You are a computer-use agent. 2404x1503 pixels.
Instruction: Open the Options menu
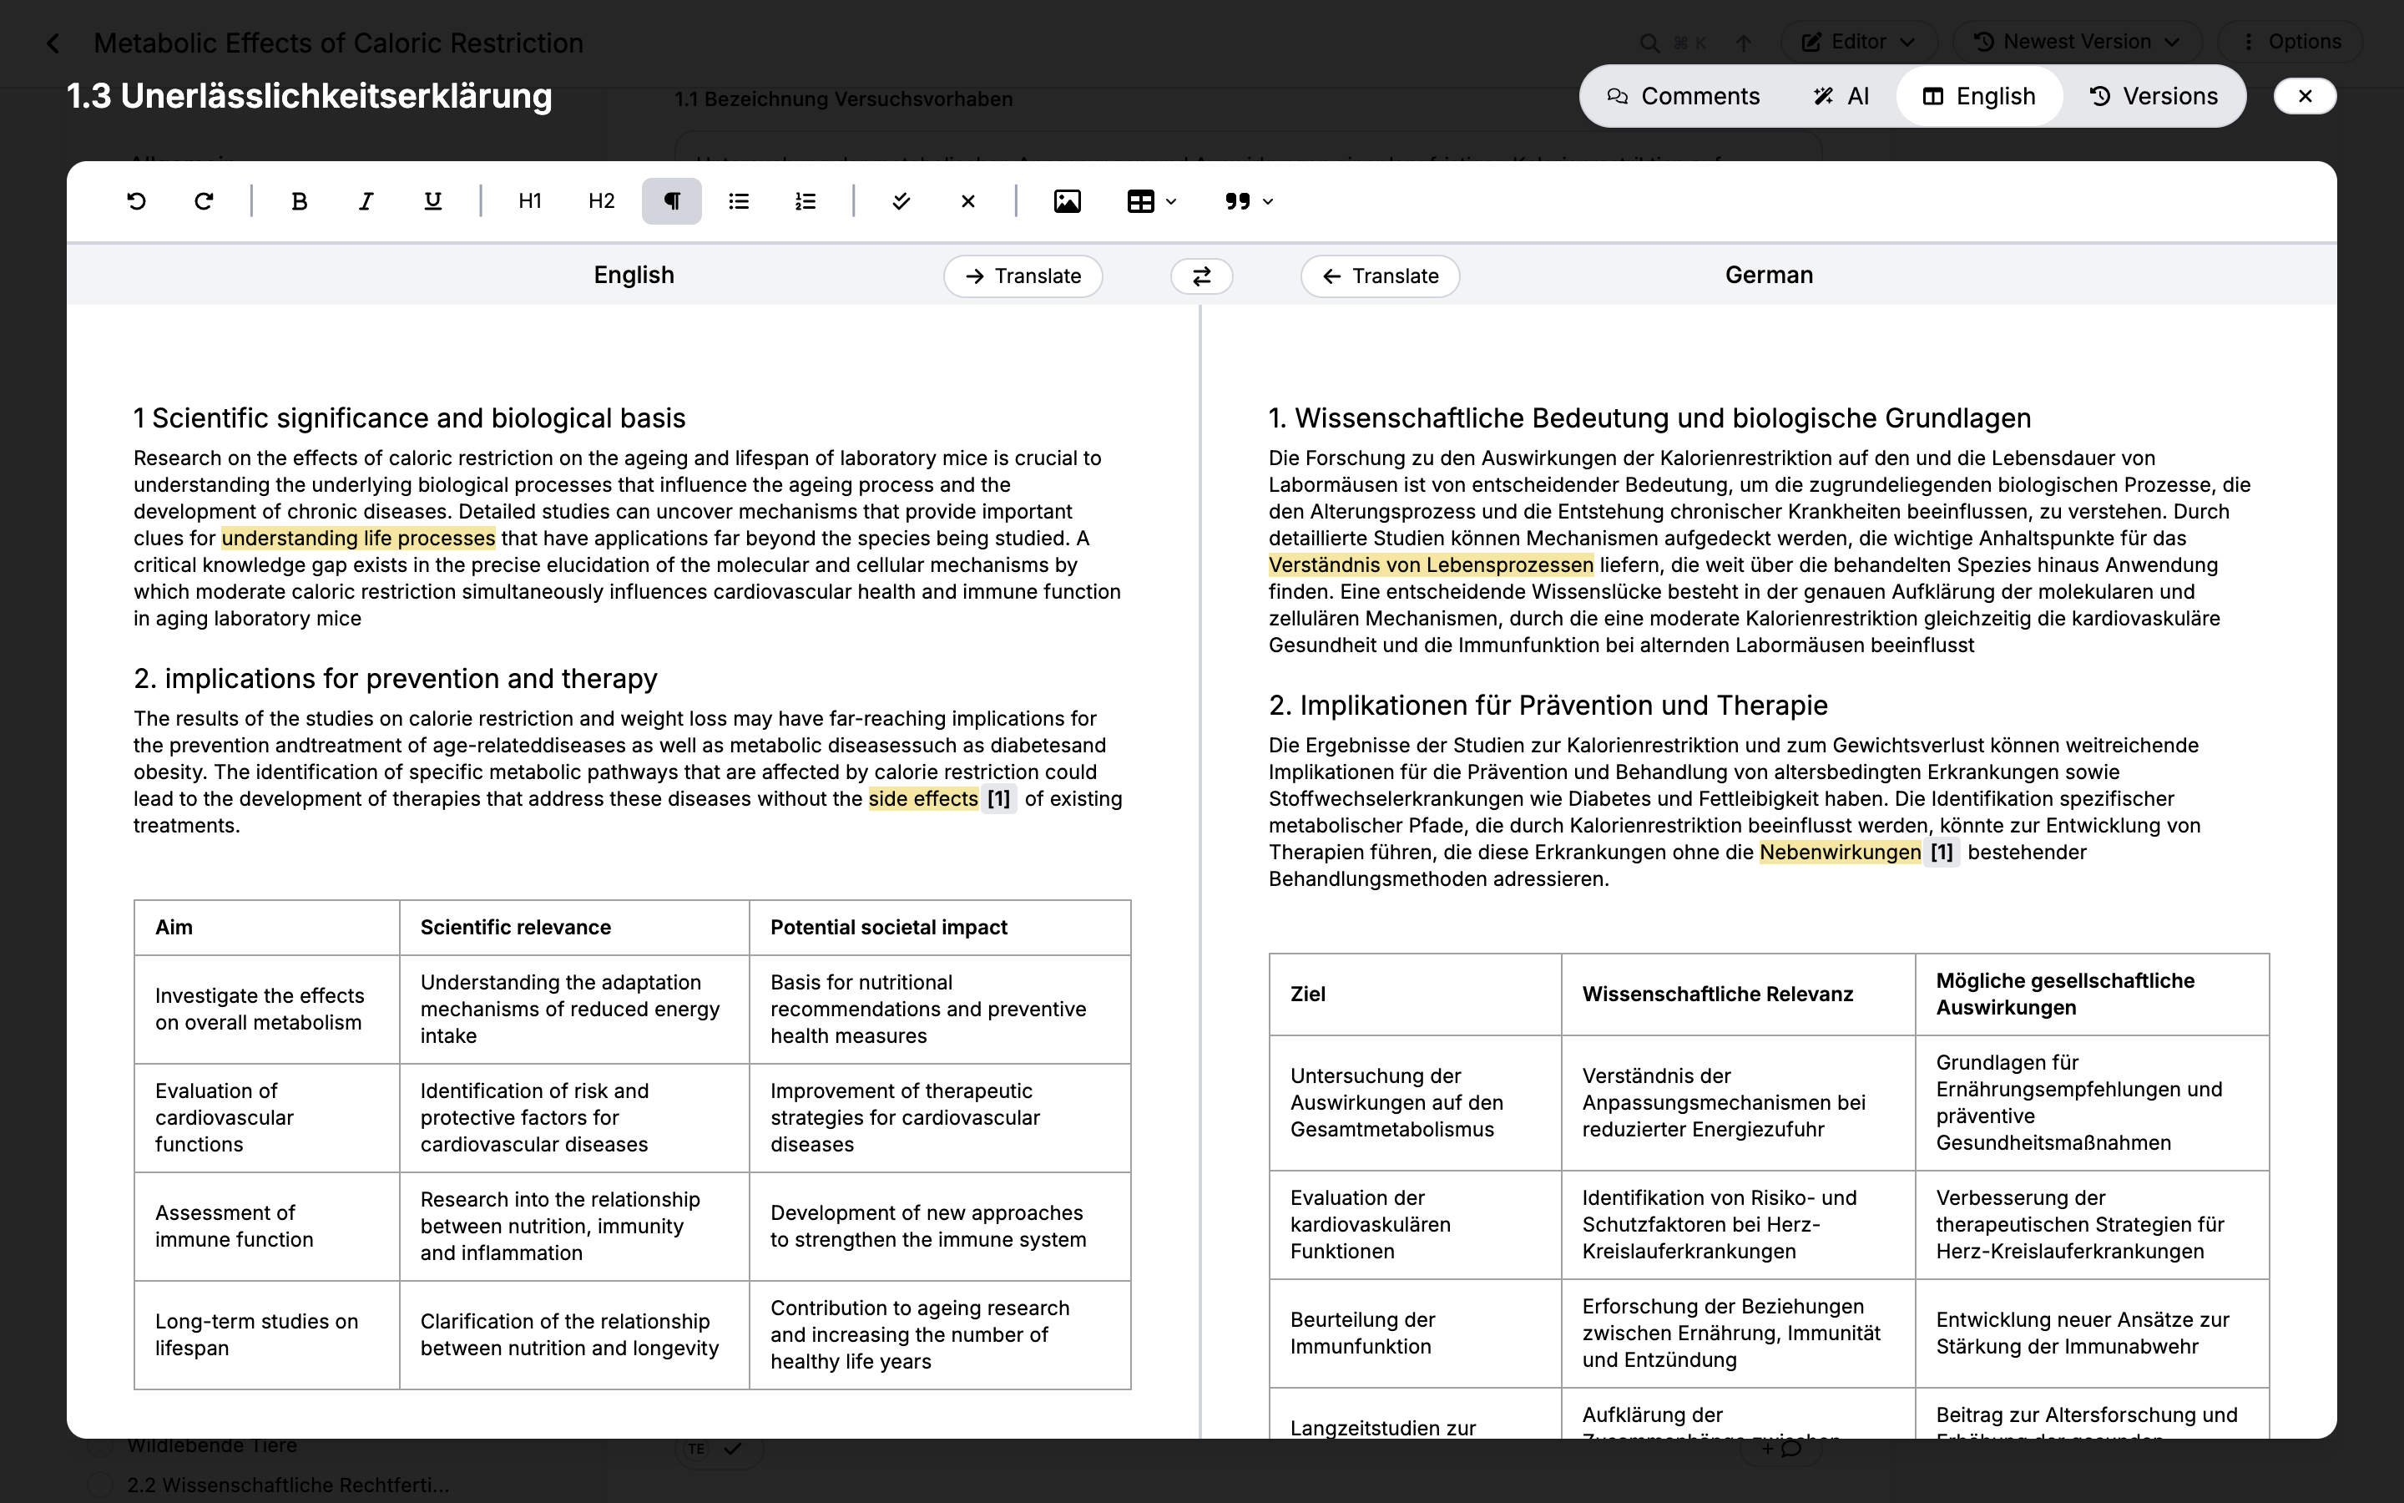pos(2290,42)
